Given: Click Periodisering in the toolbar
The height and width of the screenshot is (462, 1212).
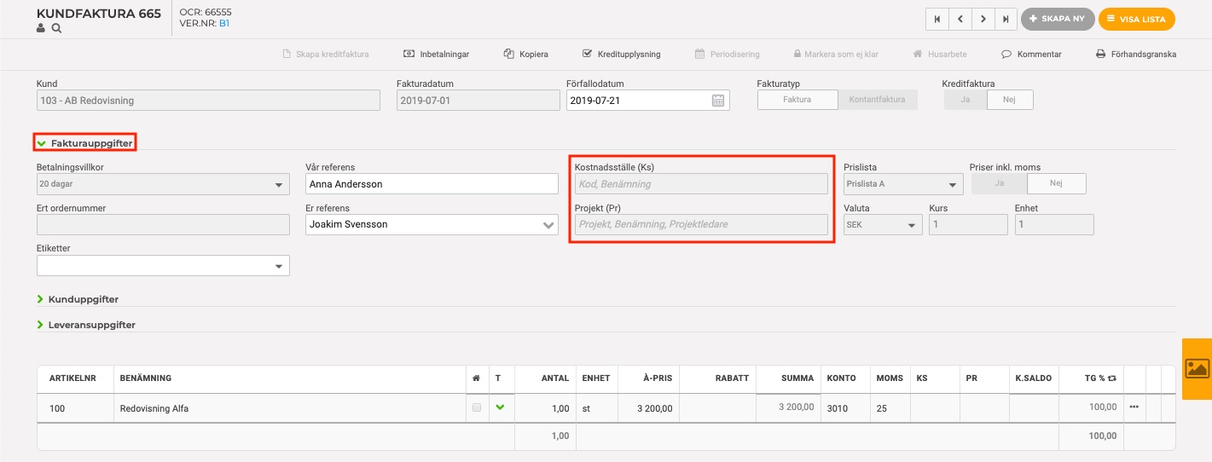Looking at the screenshot, I should (728, 54).
